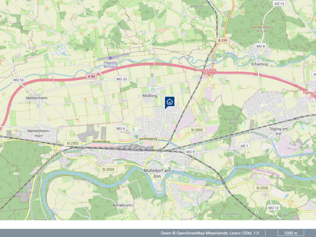Viewport: 316px width, 237px height.
Task: Select the Erharting village label
Action: click(260, 64)
